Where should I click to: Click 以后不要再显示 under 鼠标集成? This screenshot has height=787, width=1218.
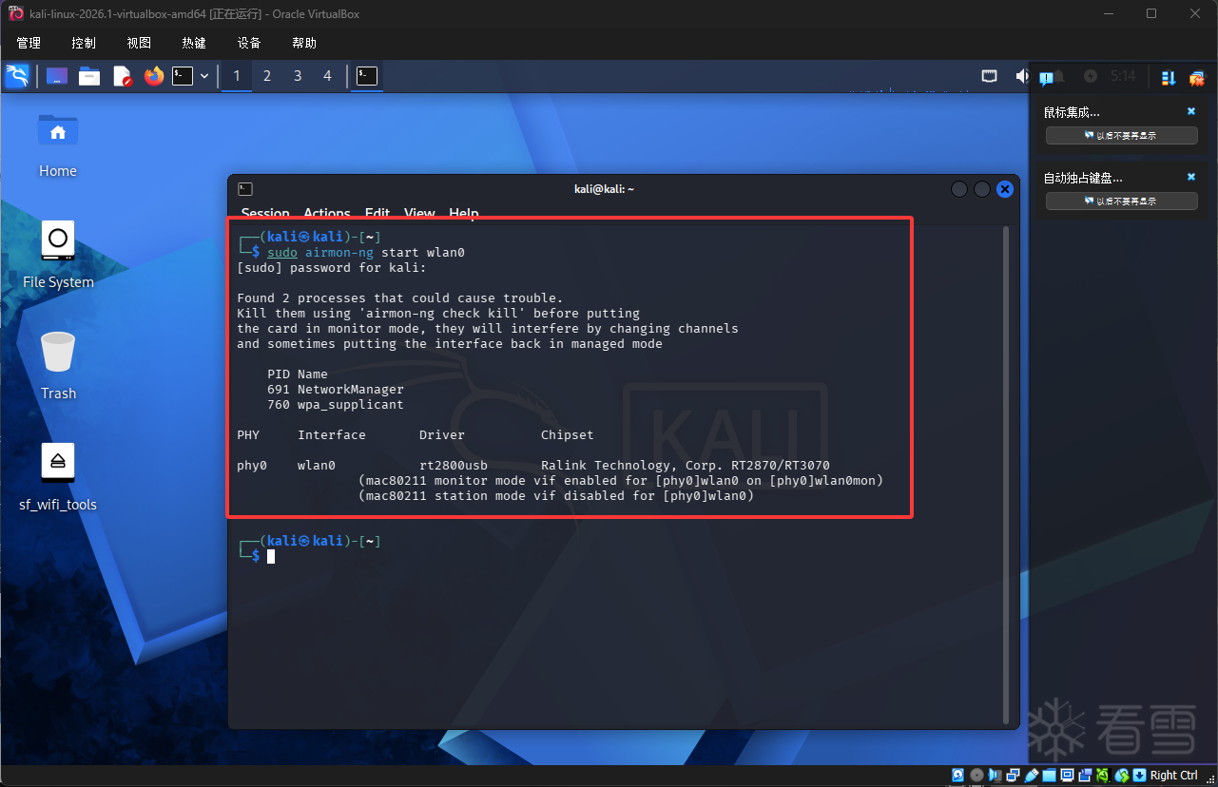(1121, 136)
